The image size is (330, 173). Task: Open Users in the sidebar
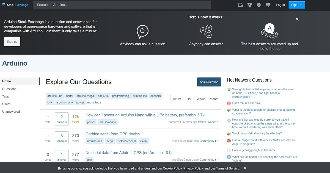click(x=6, y=104)
